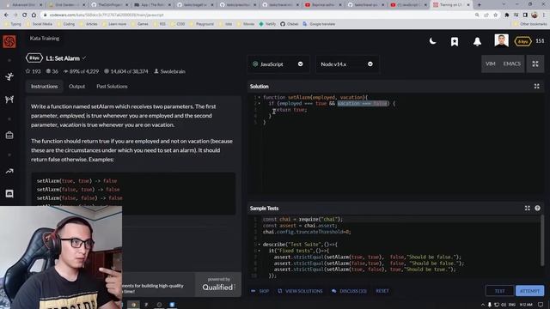This screenshot has width=550, height=309.
Task: Click the Kata Training header text
Action: [x=45, y=38]
